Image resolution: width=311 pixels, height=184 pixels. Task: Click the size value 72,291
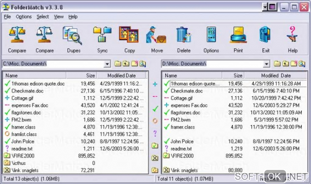tap(88, 170)
